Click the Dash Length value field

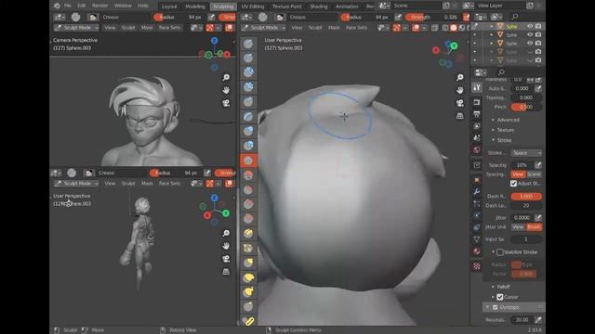[x=526, y=206]
